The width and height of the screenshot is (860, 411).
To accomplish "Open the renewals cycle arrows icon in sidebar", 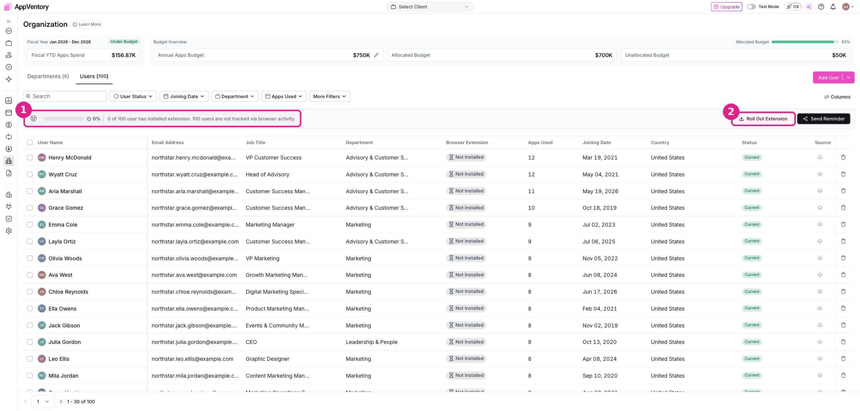I will (x=8, y=137).
